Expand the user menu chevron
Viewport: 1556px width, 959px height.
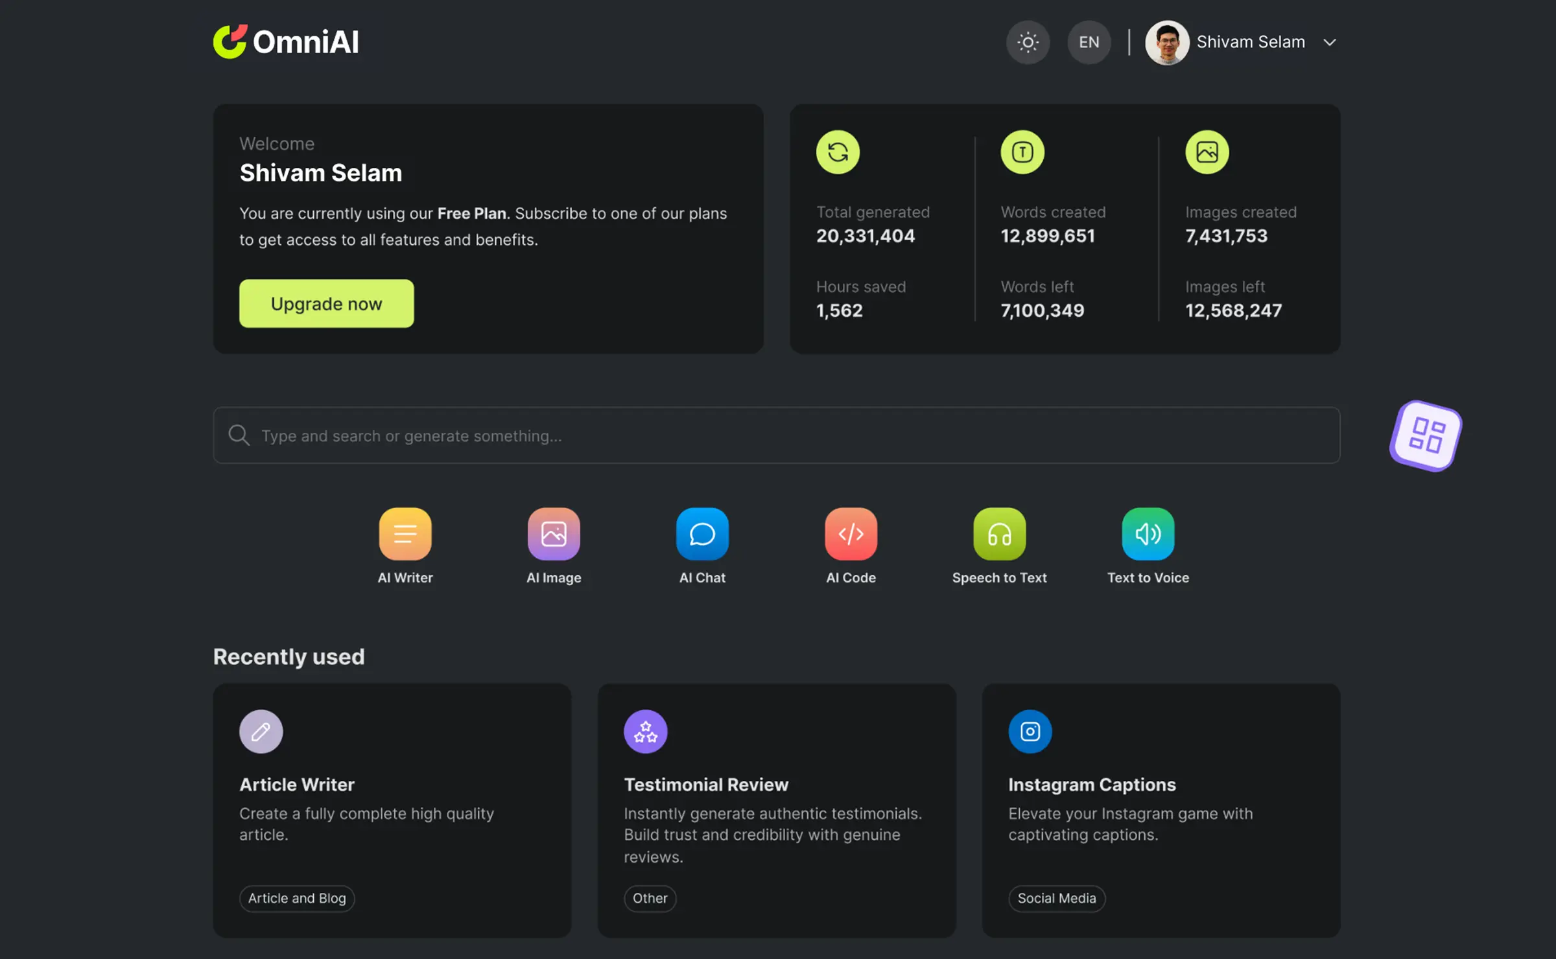tap(1330, 42)
